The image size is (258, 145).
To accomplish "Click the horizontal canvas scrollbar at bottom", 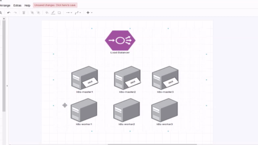I will tap(152, 144).
